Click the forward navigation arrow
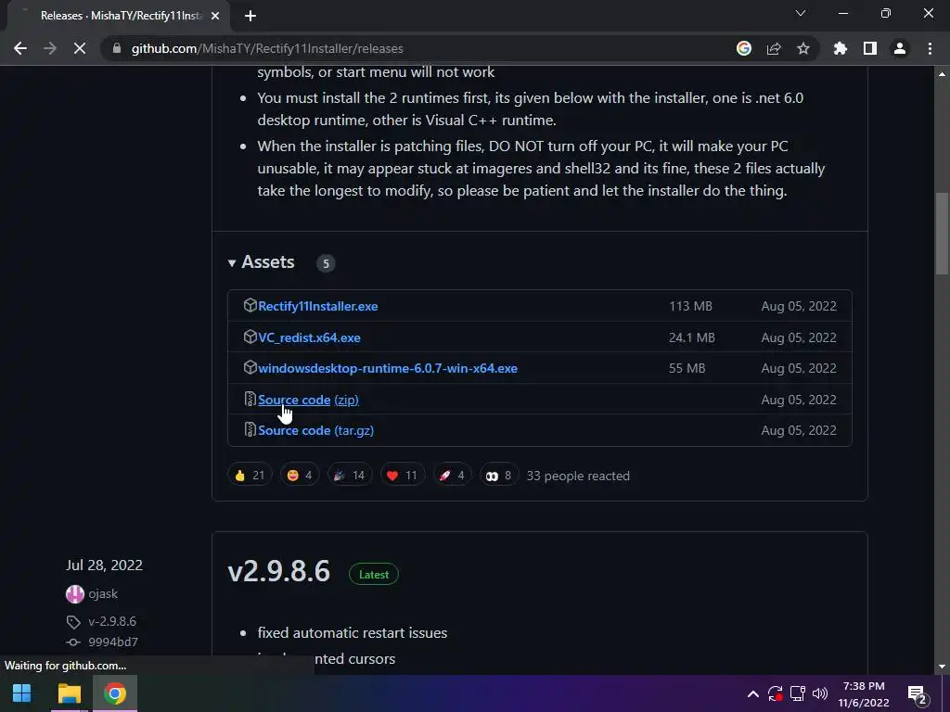 click(x=50, y=48)
